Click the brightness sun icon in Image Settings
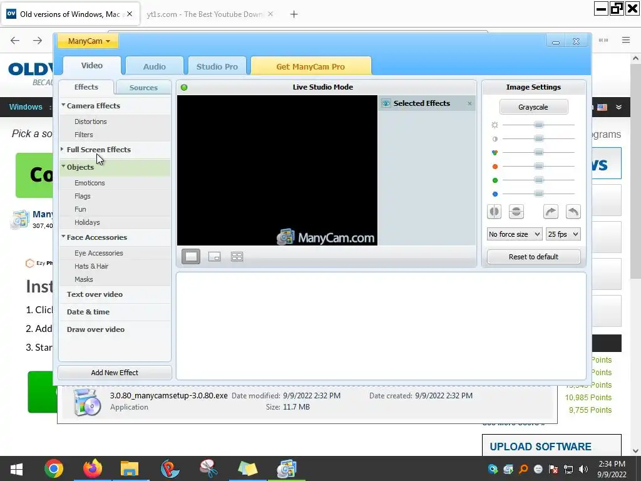This screenshot has height=481, width=641. pos(495,125)
